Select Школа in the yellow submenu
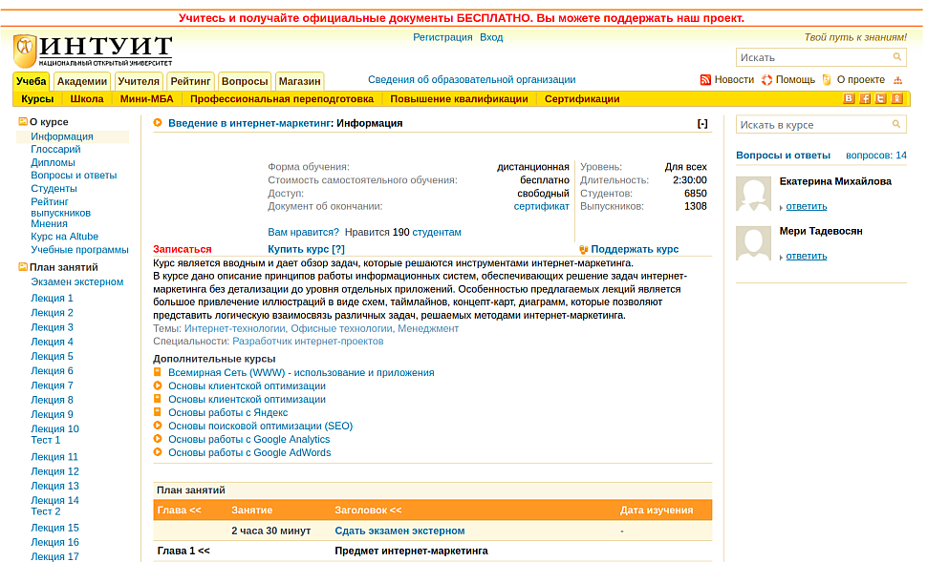 tap(87, 99)
